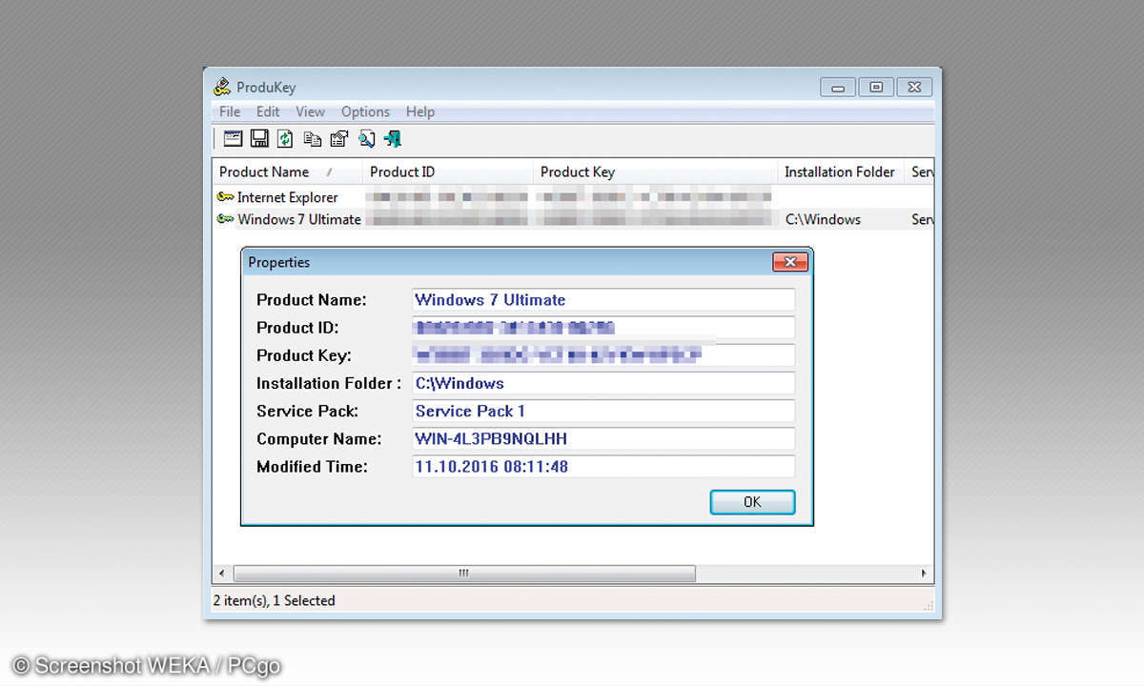Image resolution: width=1144 pixels, height=686 pixels.
Task: Maximize the ProduKey window
Action: [x=876, y=88]
